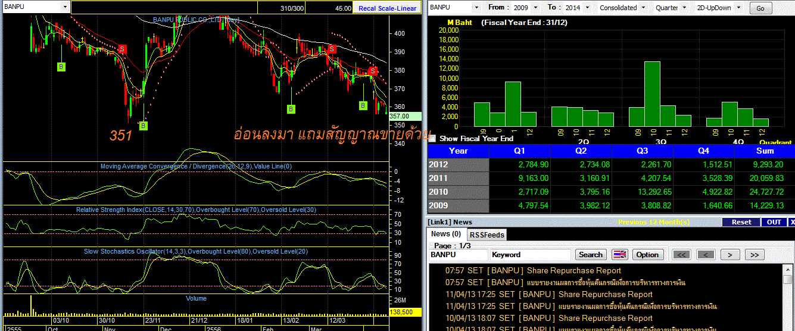Click the Moving Average Convergence / Divergence indicator title

(x=196, y=166)
